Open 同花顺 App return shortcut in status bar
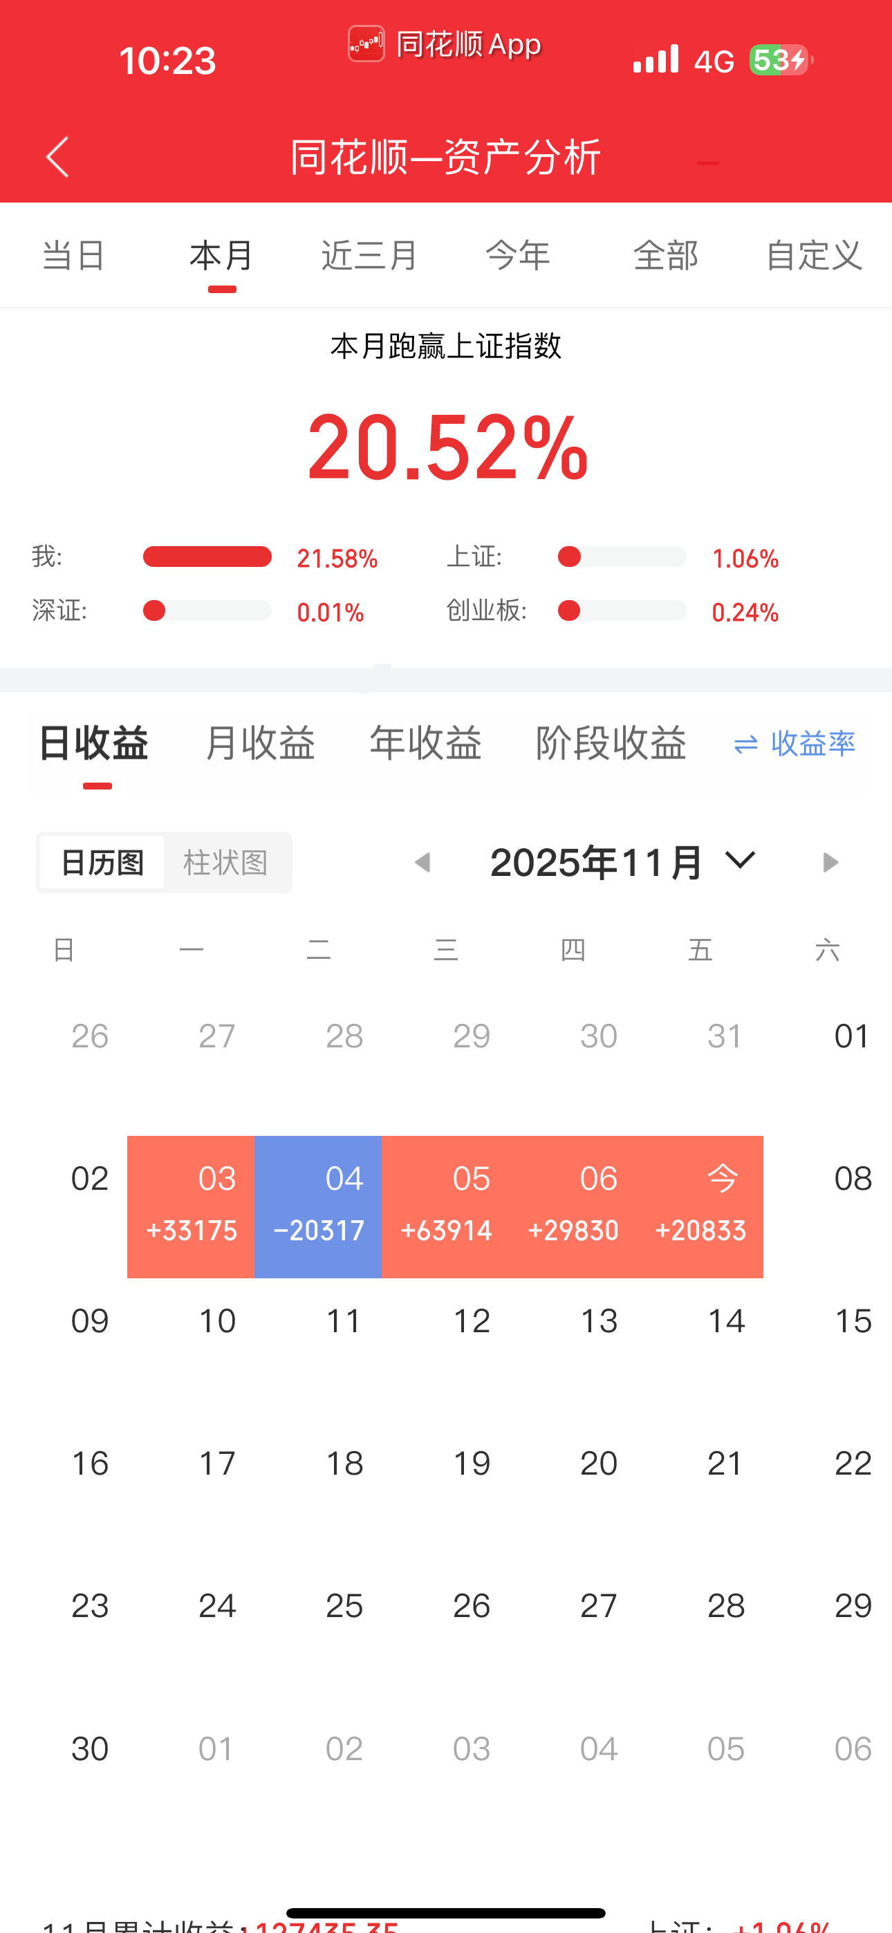Viewport: 892px width, 1933px height. coord(445,44)
